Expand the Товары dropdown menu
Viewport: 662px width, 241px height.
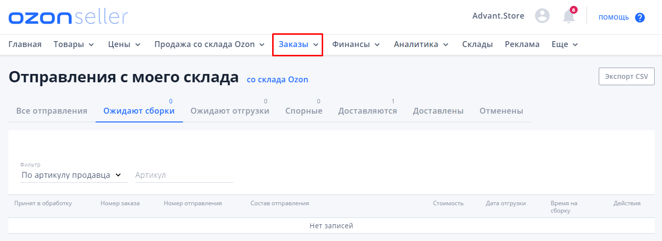74,45
